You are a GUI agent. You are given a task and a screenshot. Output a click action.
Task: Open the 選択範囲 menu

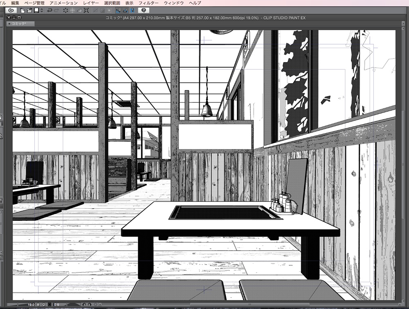click(112, 3)
